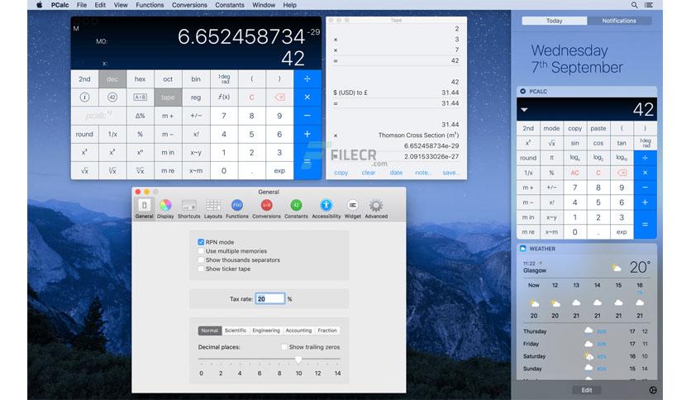Click the reg key in main calculator

196,98
